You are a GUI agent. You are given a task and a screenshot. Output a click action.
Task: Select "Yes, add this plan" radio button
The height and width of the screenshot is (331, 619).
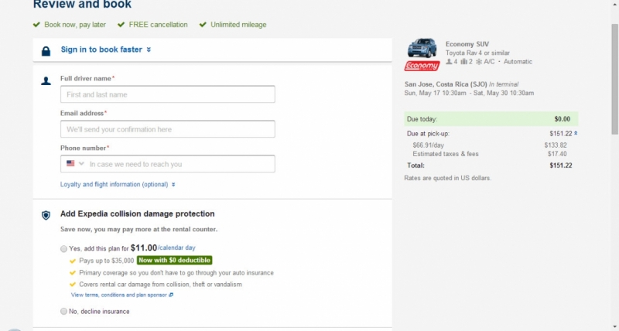[64, 248]
